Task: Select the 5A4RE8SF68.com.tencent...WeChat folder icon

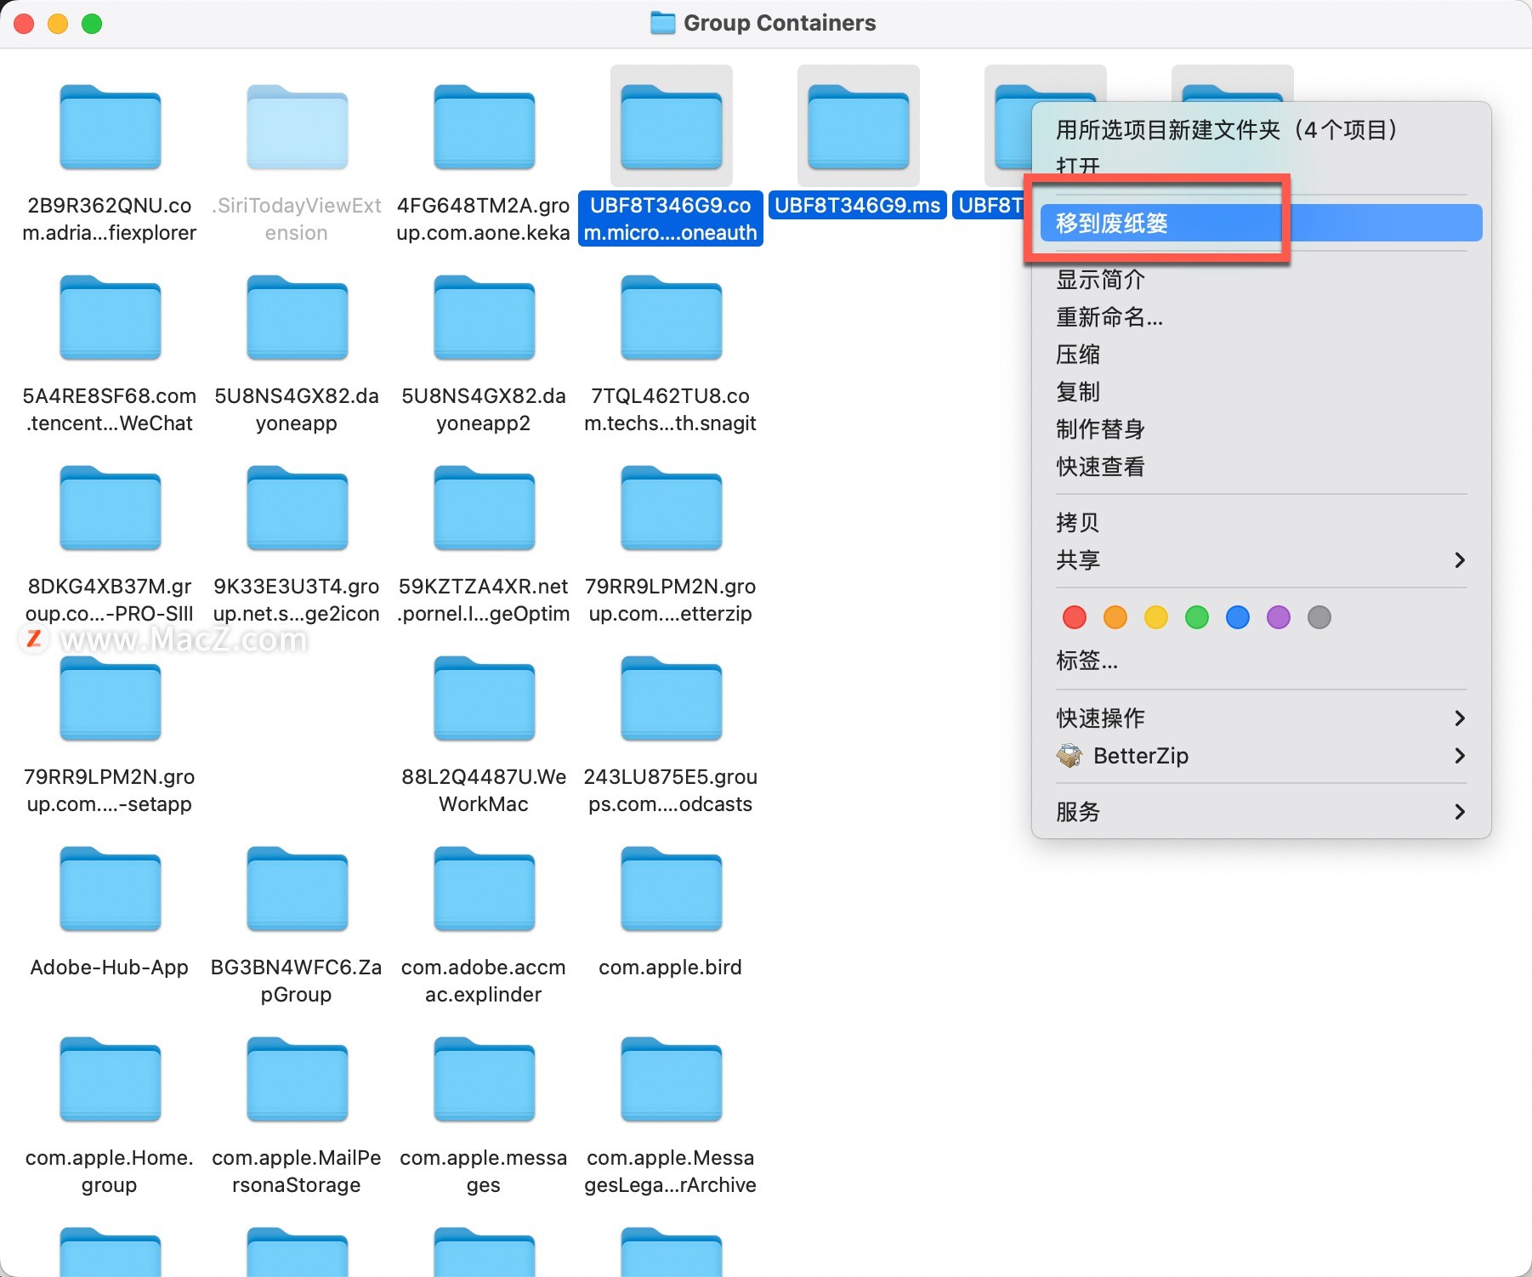Action: [x=111, y=317]
